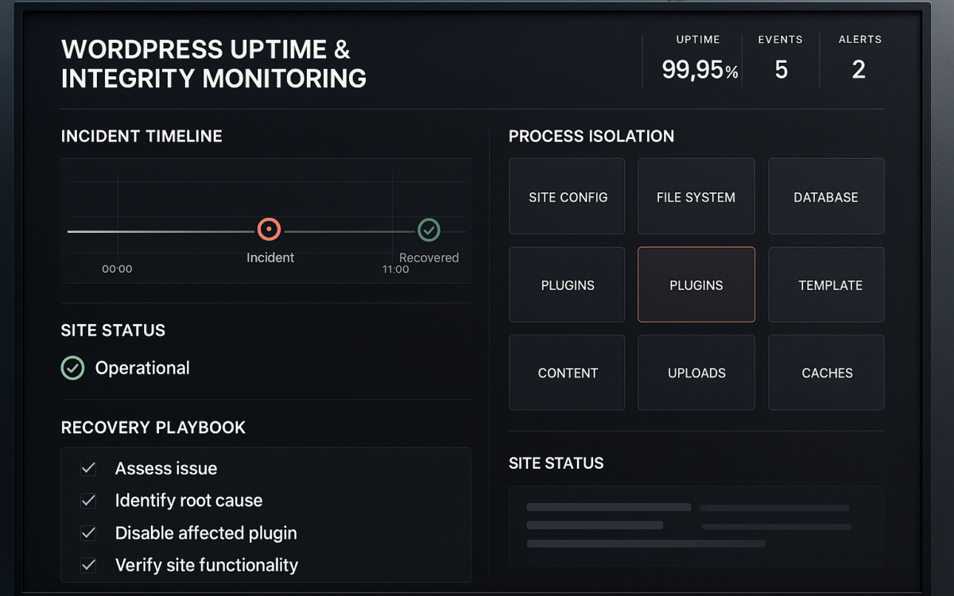This screenshot has height=596, width=954.
Task: Open the INCIDENT TIMELINE section header
Action: click(142, 136)
